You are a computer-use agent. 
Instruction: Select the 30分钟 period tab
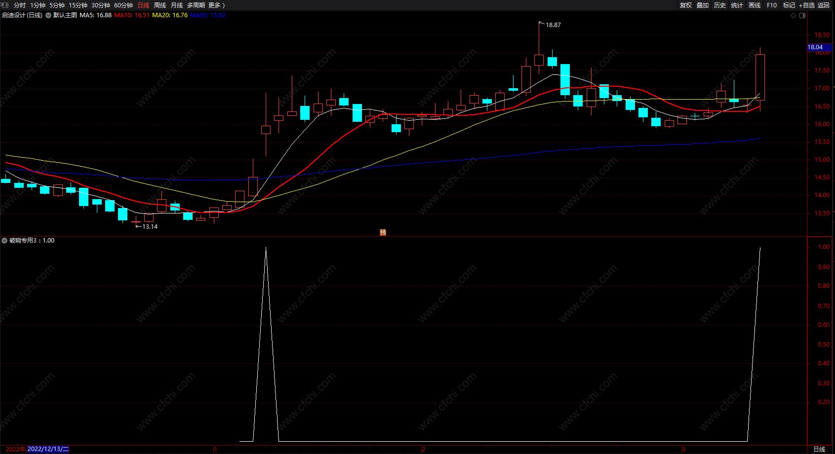[x=101, y=5]
